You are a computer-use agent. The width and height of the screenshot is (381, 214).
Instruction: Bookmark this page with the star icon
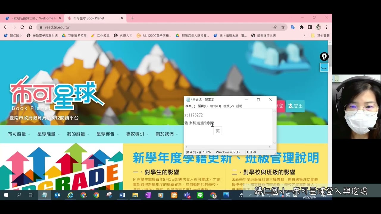coord(283,27)
